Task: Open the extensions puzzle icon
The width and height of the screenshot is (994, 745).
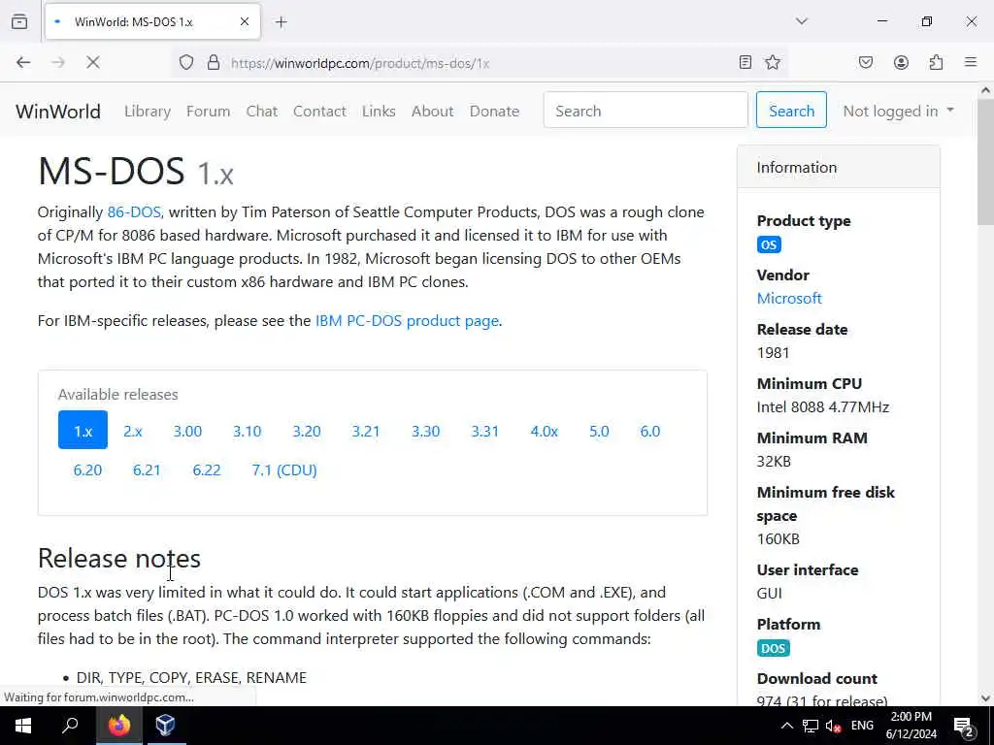Action: click(x=937, y=62)
